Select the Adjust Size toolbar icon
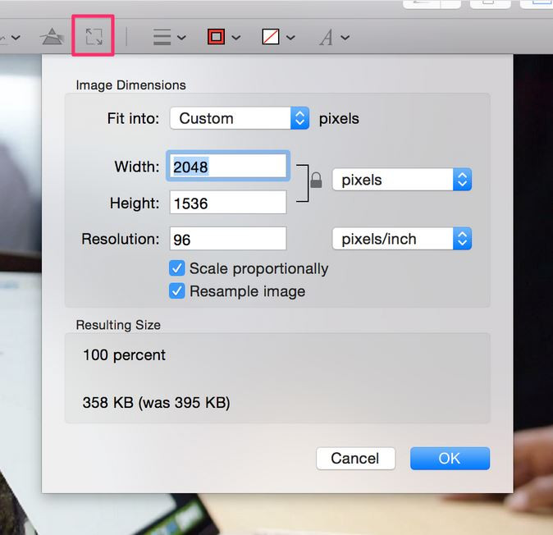Screen dimensions: 553x535 pyautogui.click(x=94, y=36)
